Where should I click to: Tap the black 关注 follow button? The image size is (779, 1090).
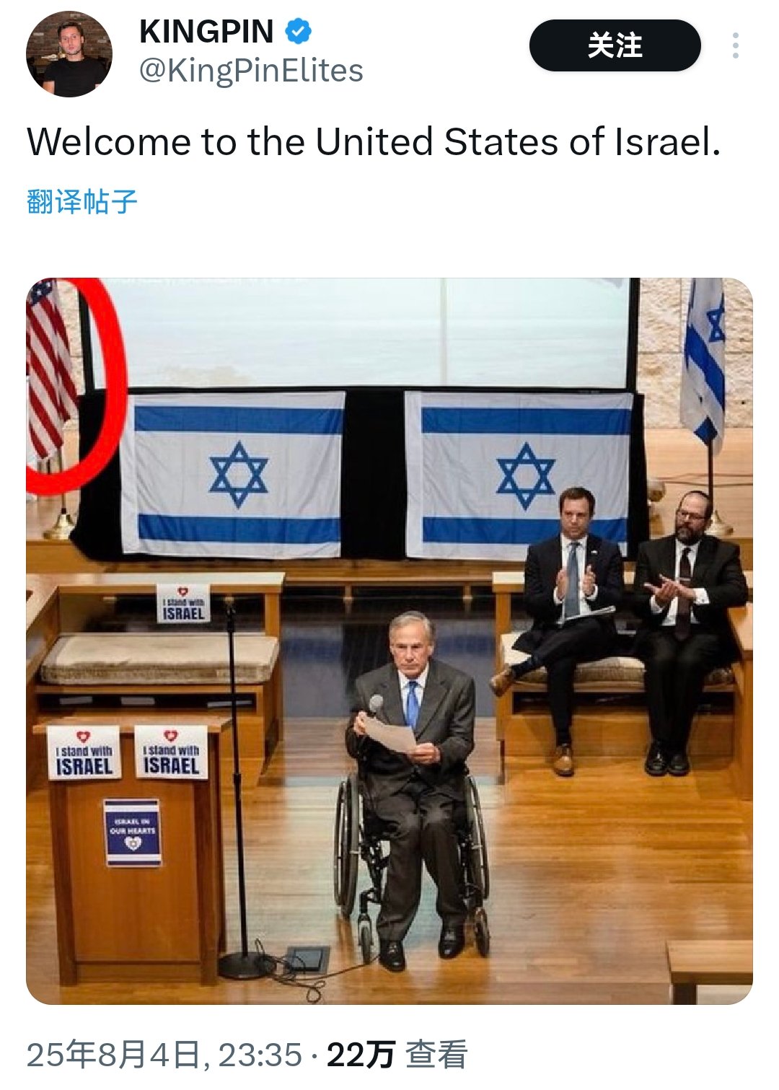point(615,45)
